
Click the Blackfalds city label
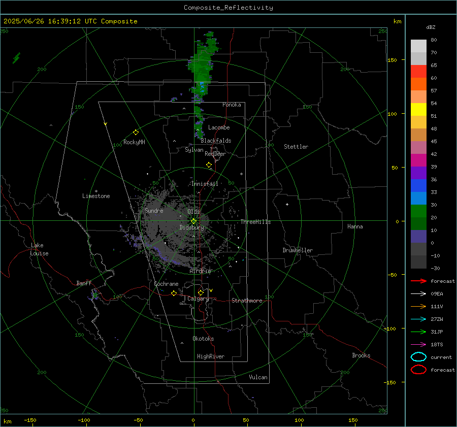(216, 141)
